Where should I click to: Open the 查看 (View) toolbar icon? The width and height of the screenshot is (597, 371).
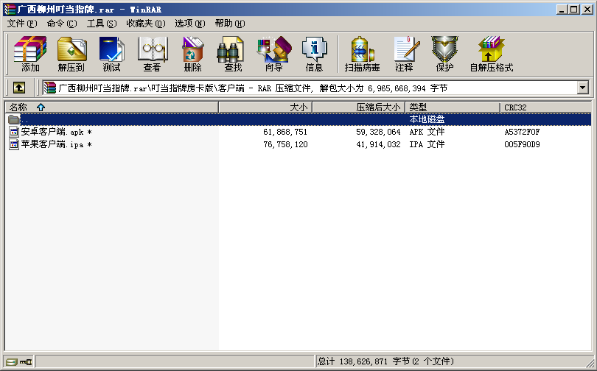coord(152,54)
